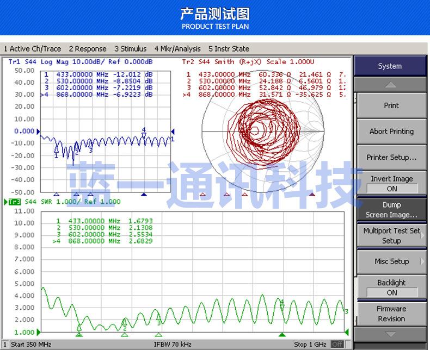Click the filled marker 4 triangle under SWR axis

tap(282, 335)
